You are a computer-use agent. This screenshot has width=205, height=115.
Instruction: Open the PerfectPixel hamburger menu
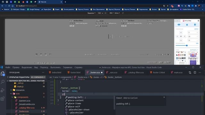198,21
